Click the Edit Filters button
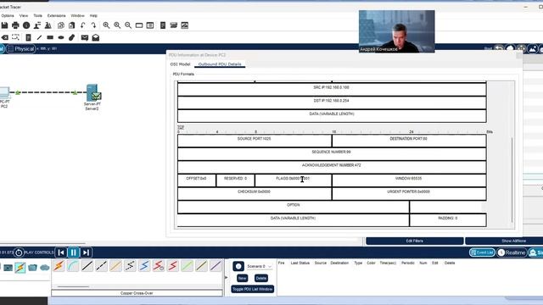543x305 pixels. [415, 241]
